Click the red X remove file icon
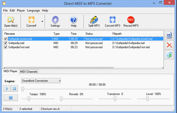This screenshot has height=113, width=177. [x=169, y=45]
